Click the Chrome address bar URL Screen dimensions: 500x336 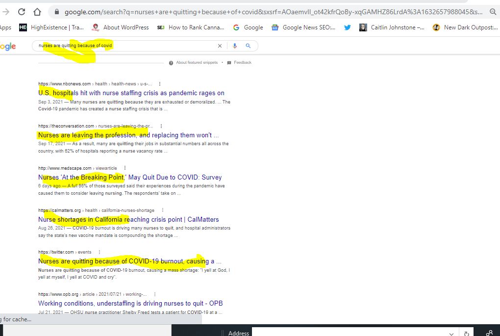click(x=273, y=12)
